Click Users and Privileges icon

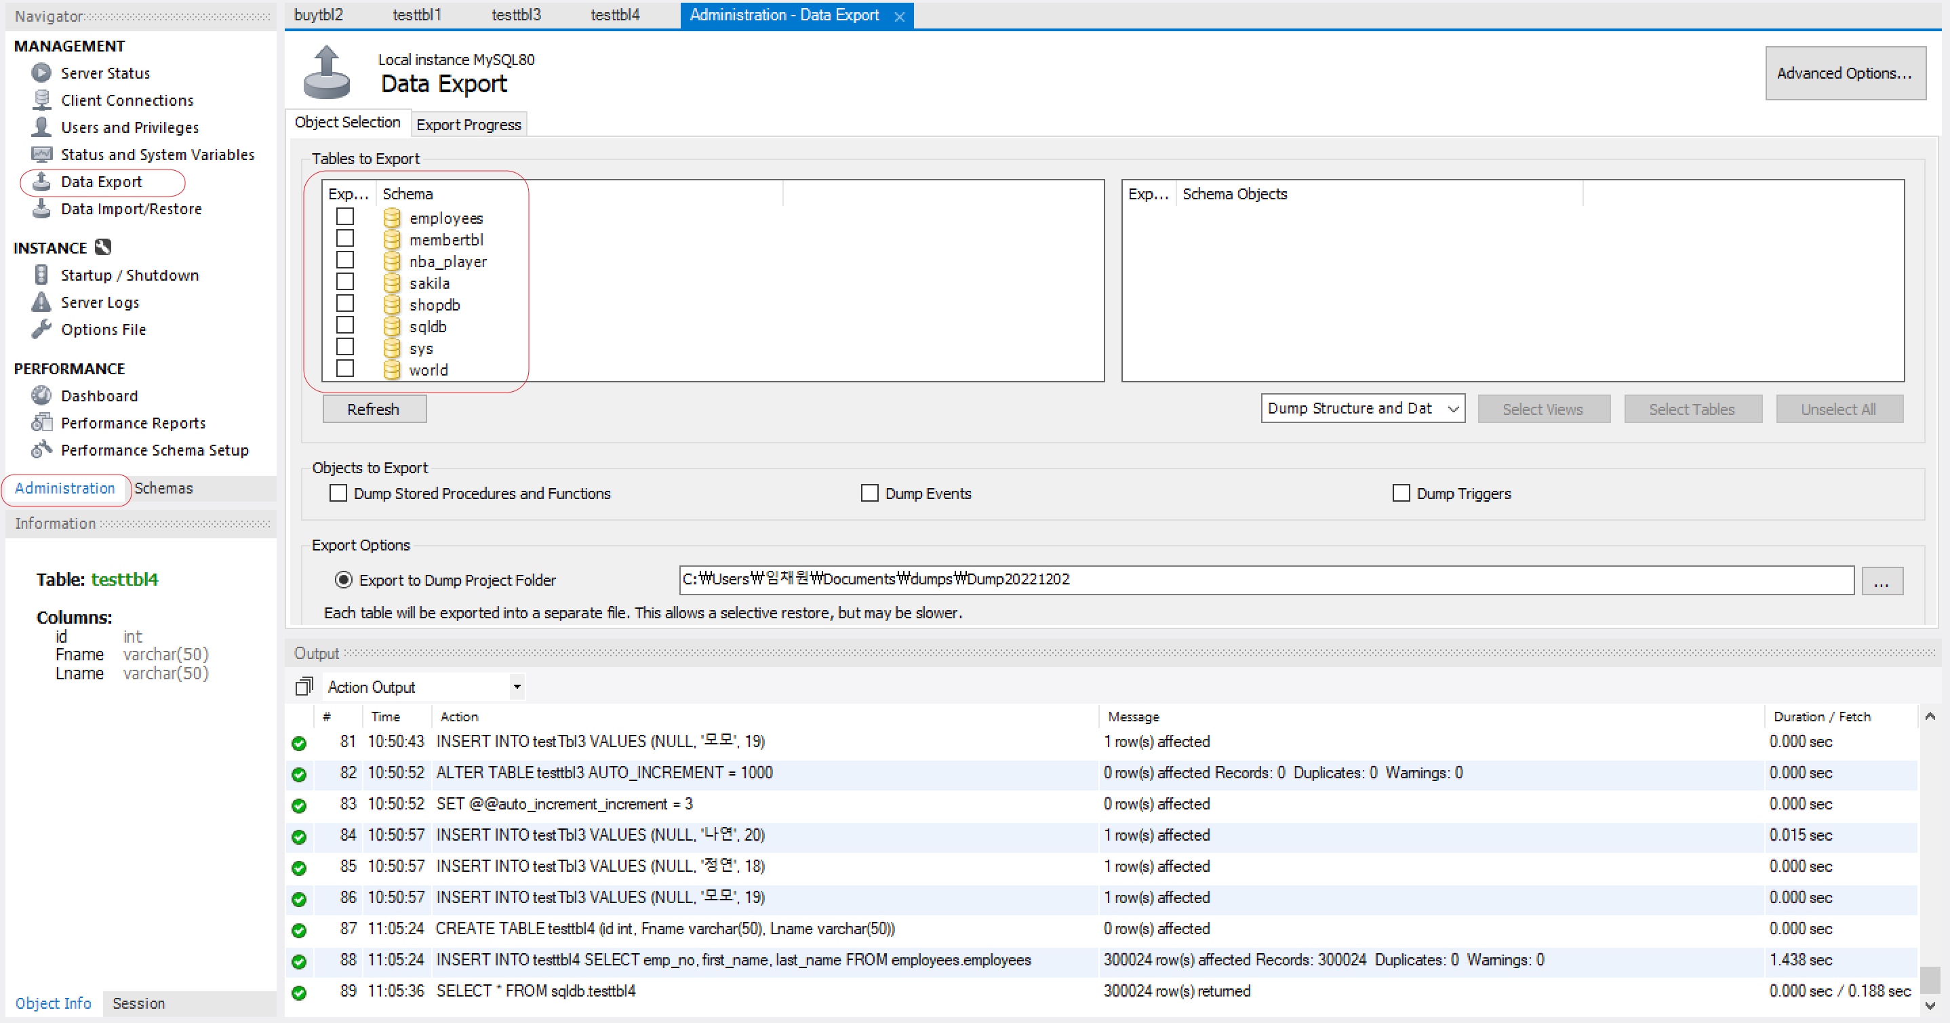[x=41, y=127]
